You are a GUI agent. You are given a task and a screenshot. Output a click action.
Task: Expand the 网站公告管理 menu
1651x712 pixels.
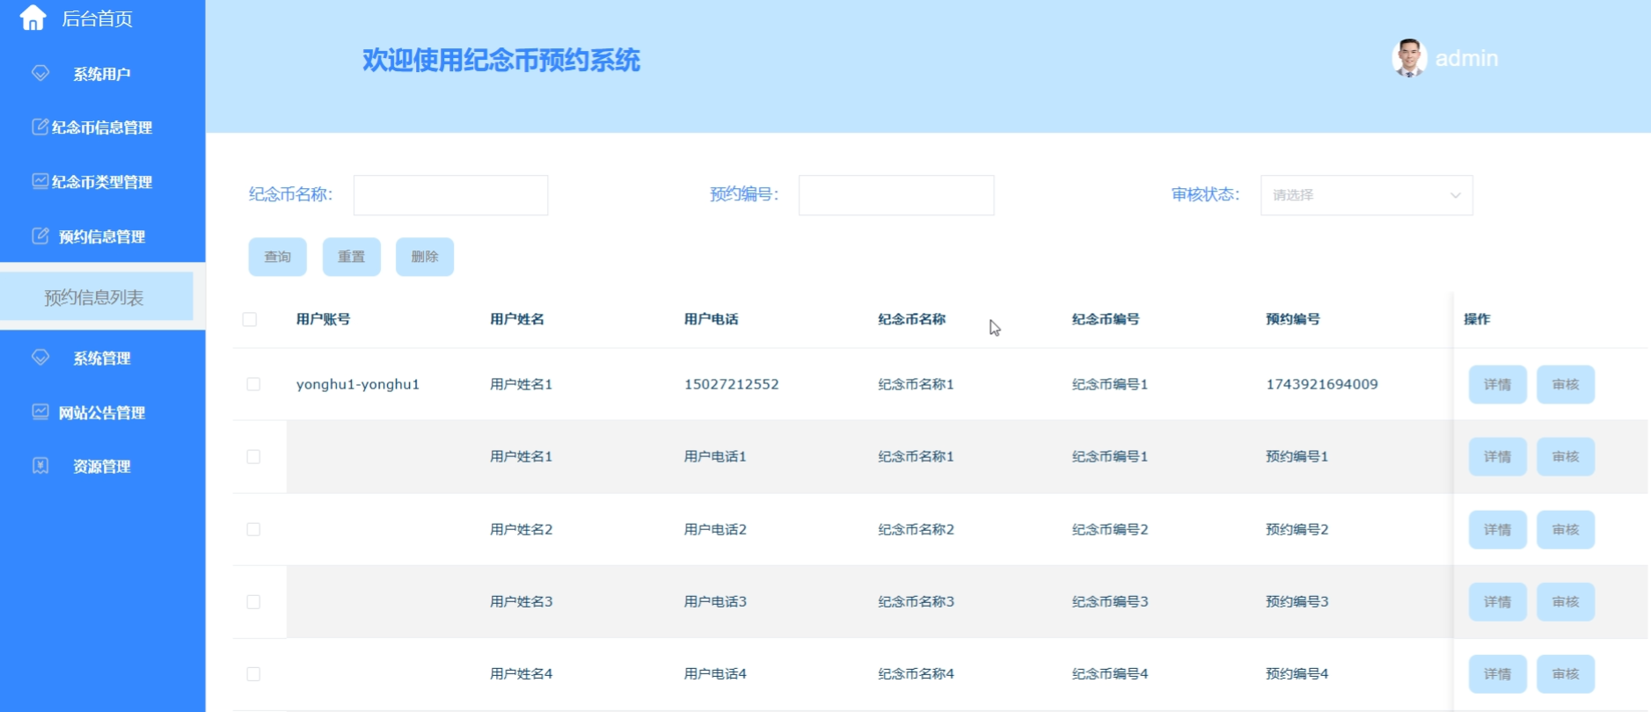(102, 412)
